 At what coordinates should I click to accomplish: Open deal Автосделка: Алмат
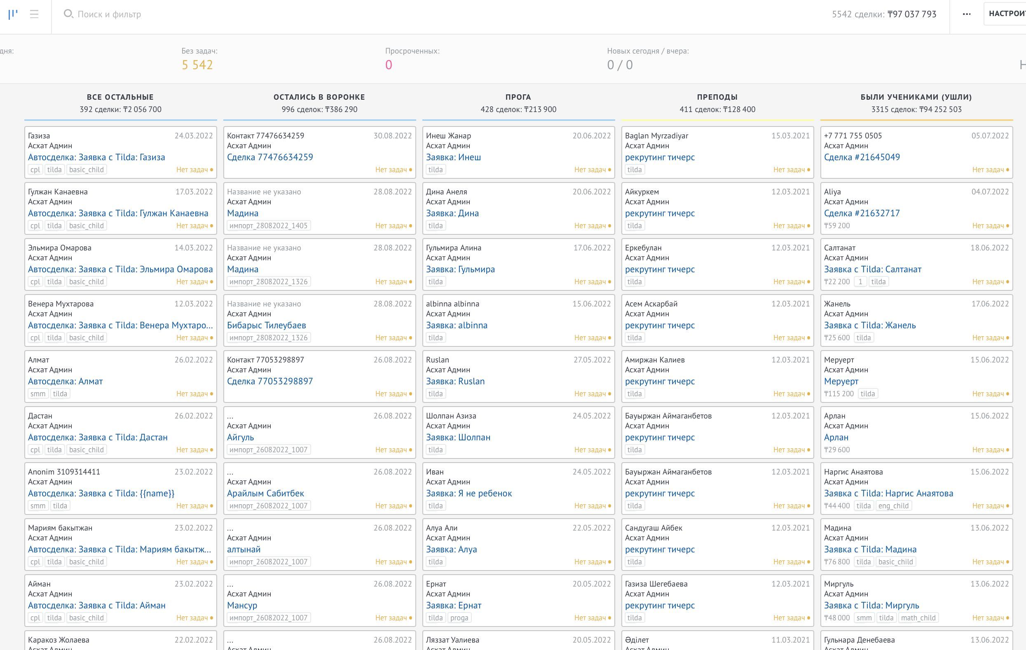65,381
